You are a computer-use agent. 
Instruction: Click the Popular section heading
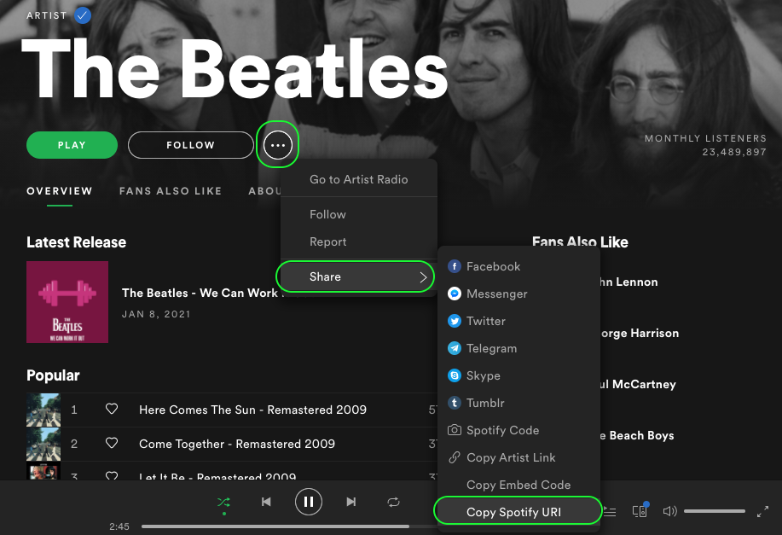click(53, 375)
